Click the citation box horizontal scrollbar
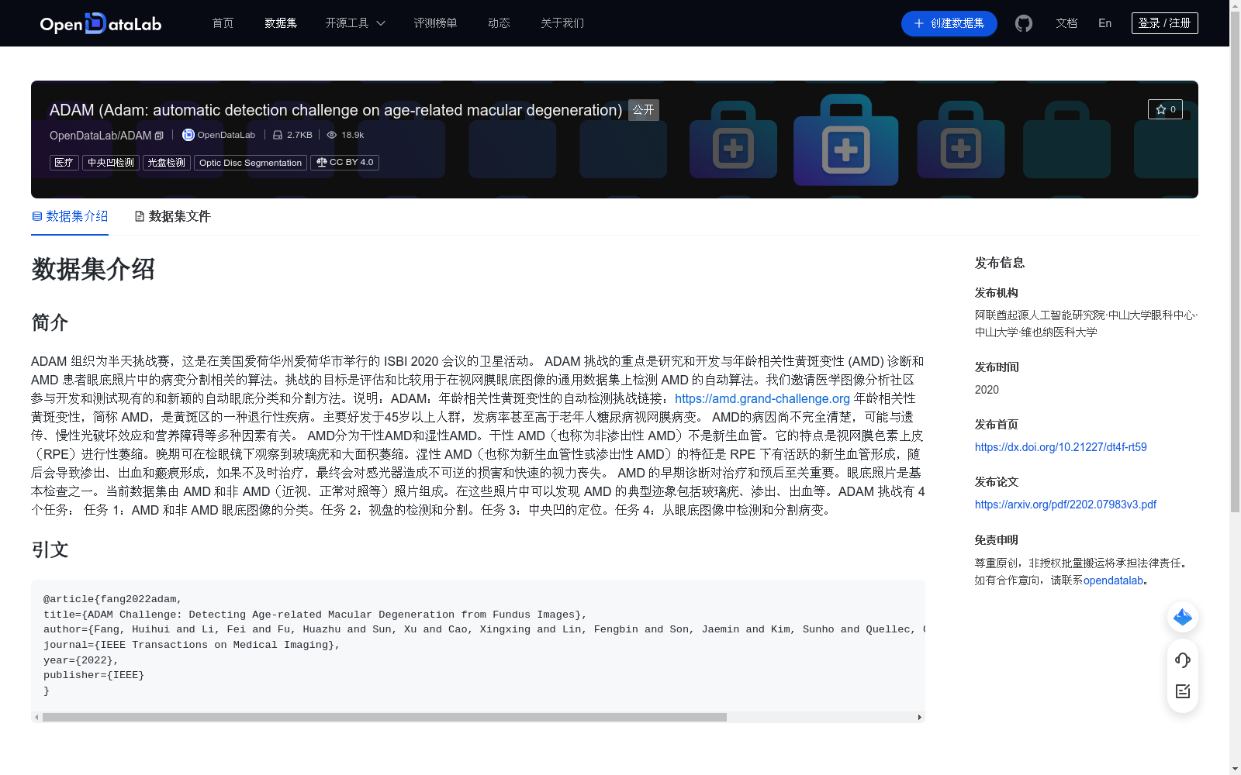The width and height of the screenshot is (1241, 775). pyautogui.click(x=385, y=718)
